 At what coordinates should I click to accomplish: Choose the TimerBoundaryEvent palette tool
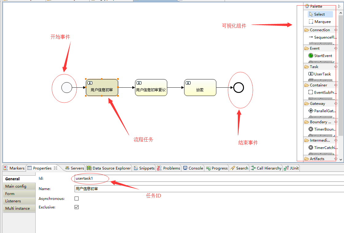pyautogui.click(x=322, y=129)
